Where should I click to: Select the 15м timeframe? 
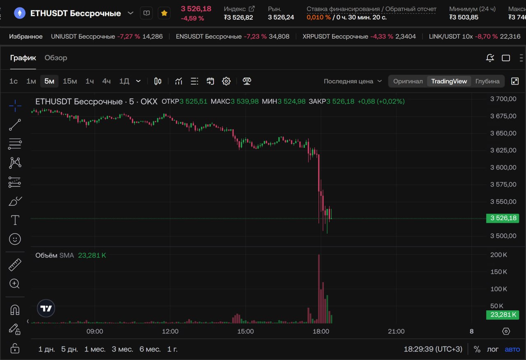70,81
